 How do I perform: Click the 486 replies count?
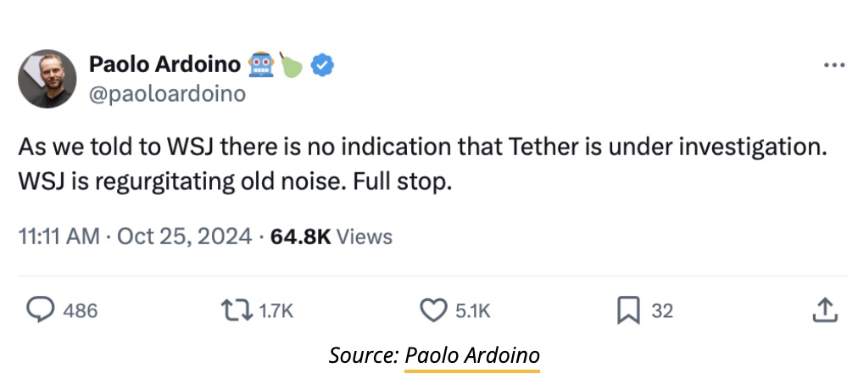[81, 311]
